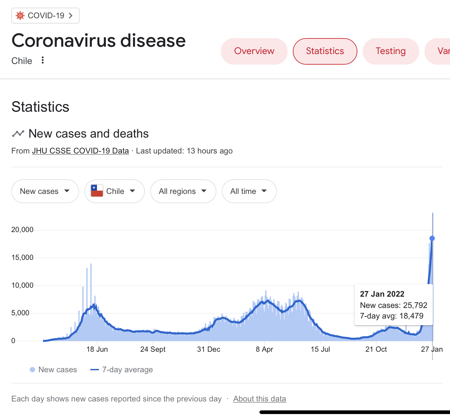Screen dimensions: 450x419
Task: Click the Chile flag icon
Action: 97,191
